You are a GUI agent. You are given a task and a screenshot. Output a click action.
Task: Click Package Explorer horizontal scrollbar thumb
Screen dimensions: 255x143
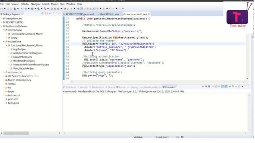[x=16, y=133]
